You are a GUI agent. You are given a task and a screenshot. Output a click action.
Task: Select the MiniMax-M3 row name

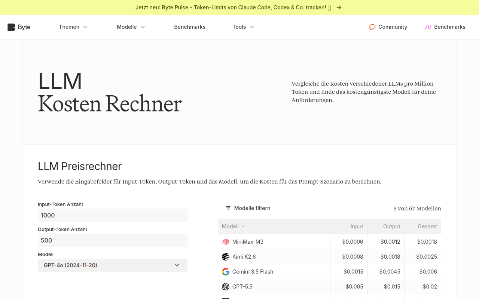tap(248, 242)
